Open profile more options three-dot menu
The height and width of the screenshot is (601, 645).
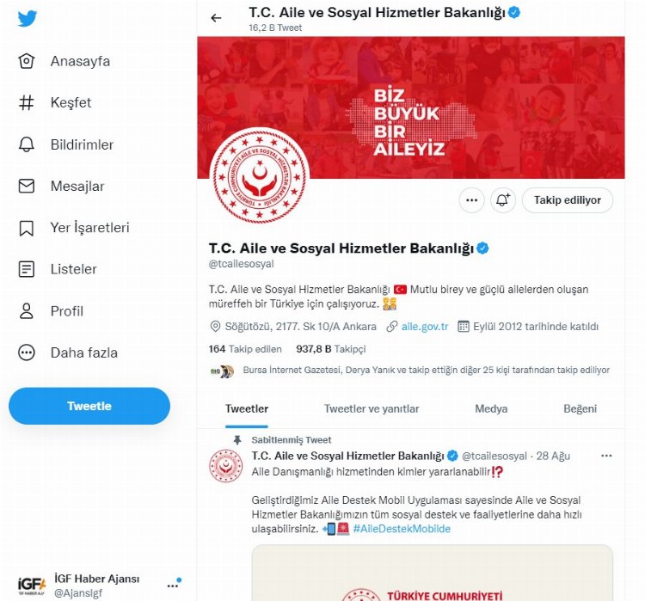[470, 200]
